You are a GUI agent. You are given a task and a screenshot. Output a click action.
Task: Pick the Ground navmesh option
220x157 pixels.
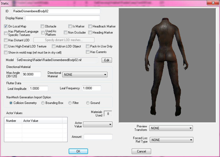point(88,103)
